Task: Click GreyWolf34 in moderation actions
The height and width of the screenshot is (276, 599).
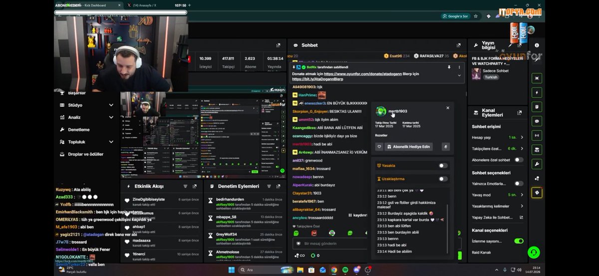Action: point(226,234)
